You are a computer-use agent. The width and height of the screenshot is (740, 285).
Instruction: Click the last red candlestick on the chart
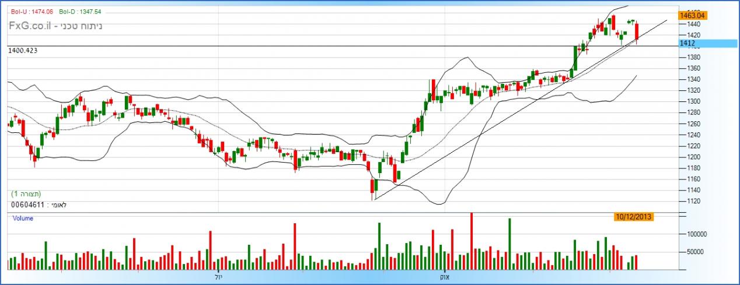coord(637,33)
